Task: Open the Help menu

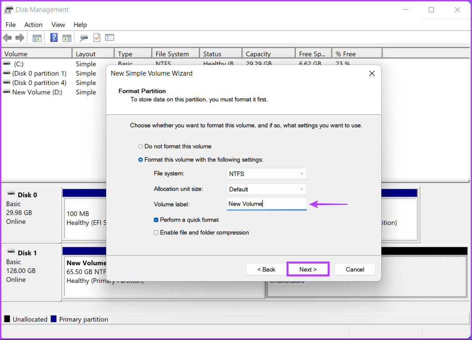Action: pyautogui.click(x=80, y=25)
